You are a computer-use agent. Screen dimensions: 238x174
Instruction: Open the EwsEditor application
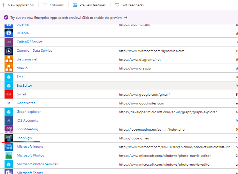tap(24, 85)
